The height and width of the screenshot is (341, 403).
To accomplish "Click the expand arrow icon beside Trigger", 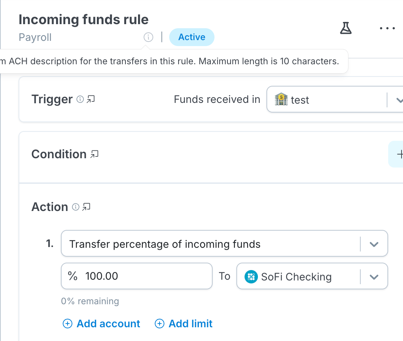I will tap(91, 99).
